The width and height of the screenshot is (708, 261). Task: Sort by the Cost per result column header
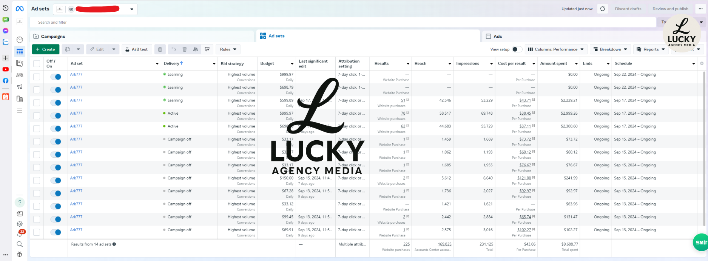pos(512,63)
